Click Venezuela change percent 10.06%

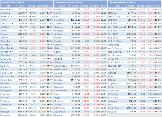coord(151,91)
